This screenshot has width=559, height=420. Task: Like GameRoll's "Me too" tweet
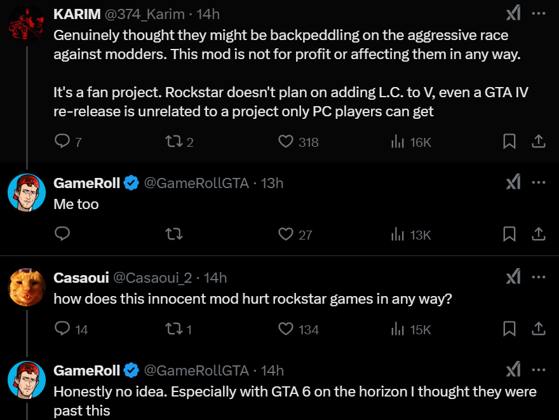286,234
